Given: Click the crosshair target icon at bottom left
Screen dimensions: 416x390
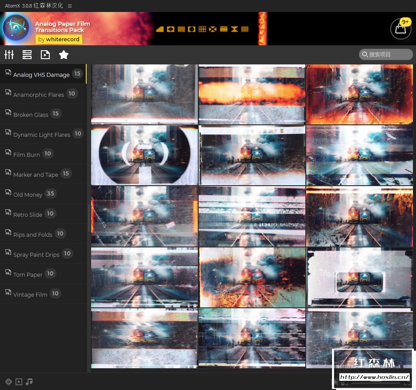Looking at the screenshot, I should 8,382.
